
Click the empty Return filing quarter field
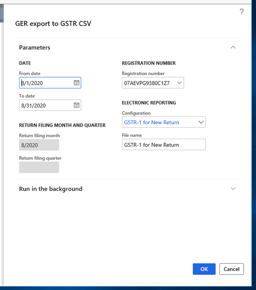[x=39, y=167]
